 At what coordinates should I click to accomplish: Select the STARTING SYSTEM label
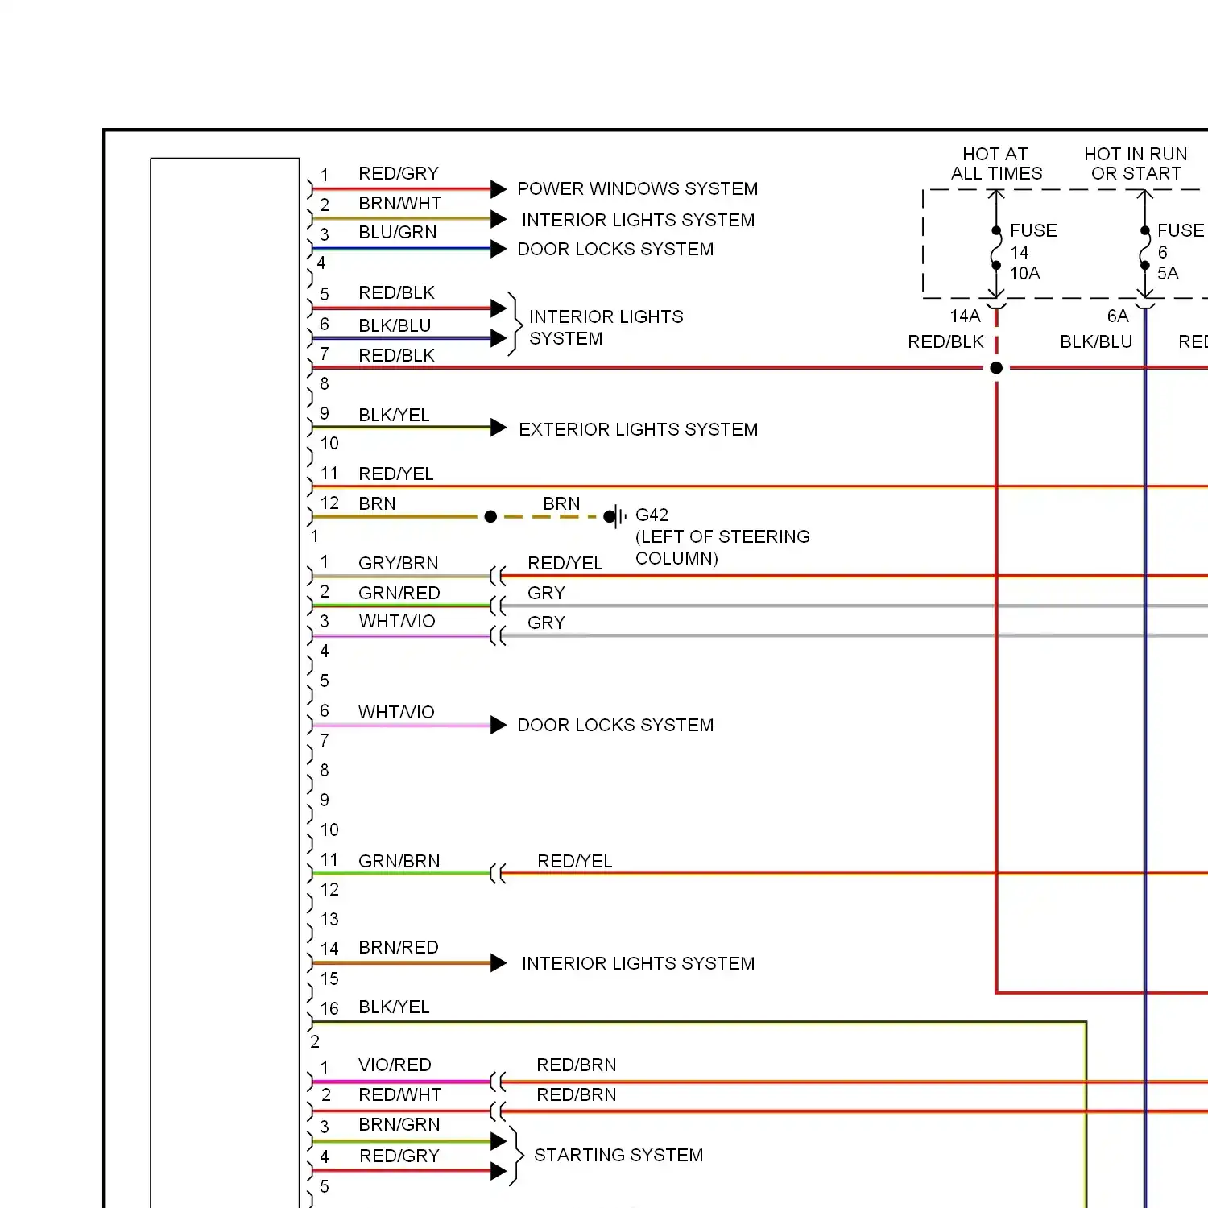point(618,1155)
